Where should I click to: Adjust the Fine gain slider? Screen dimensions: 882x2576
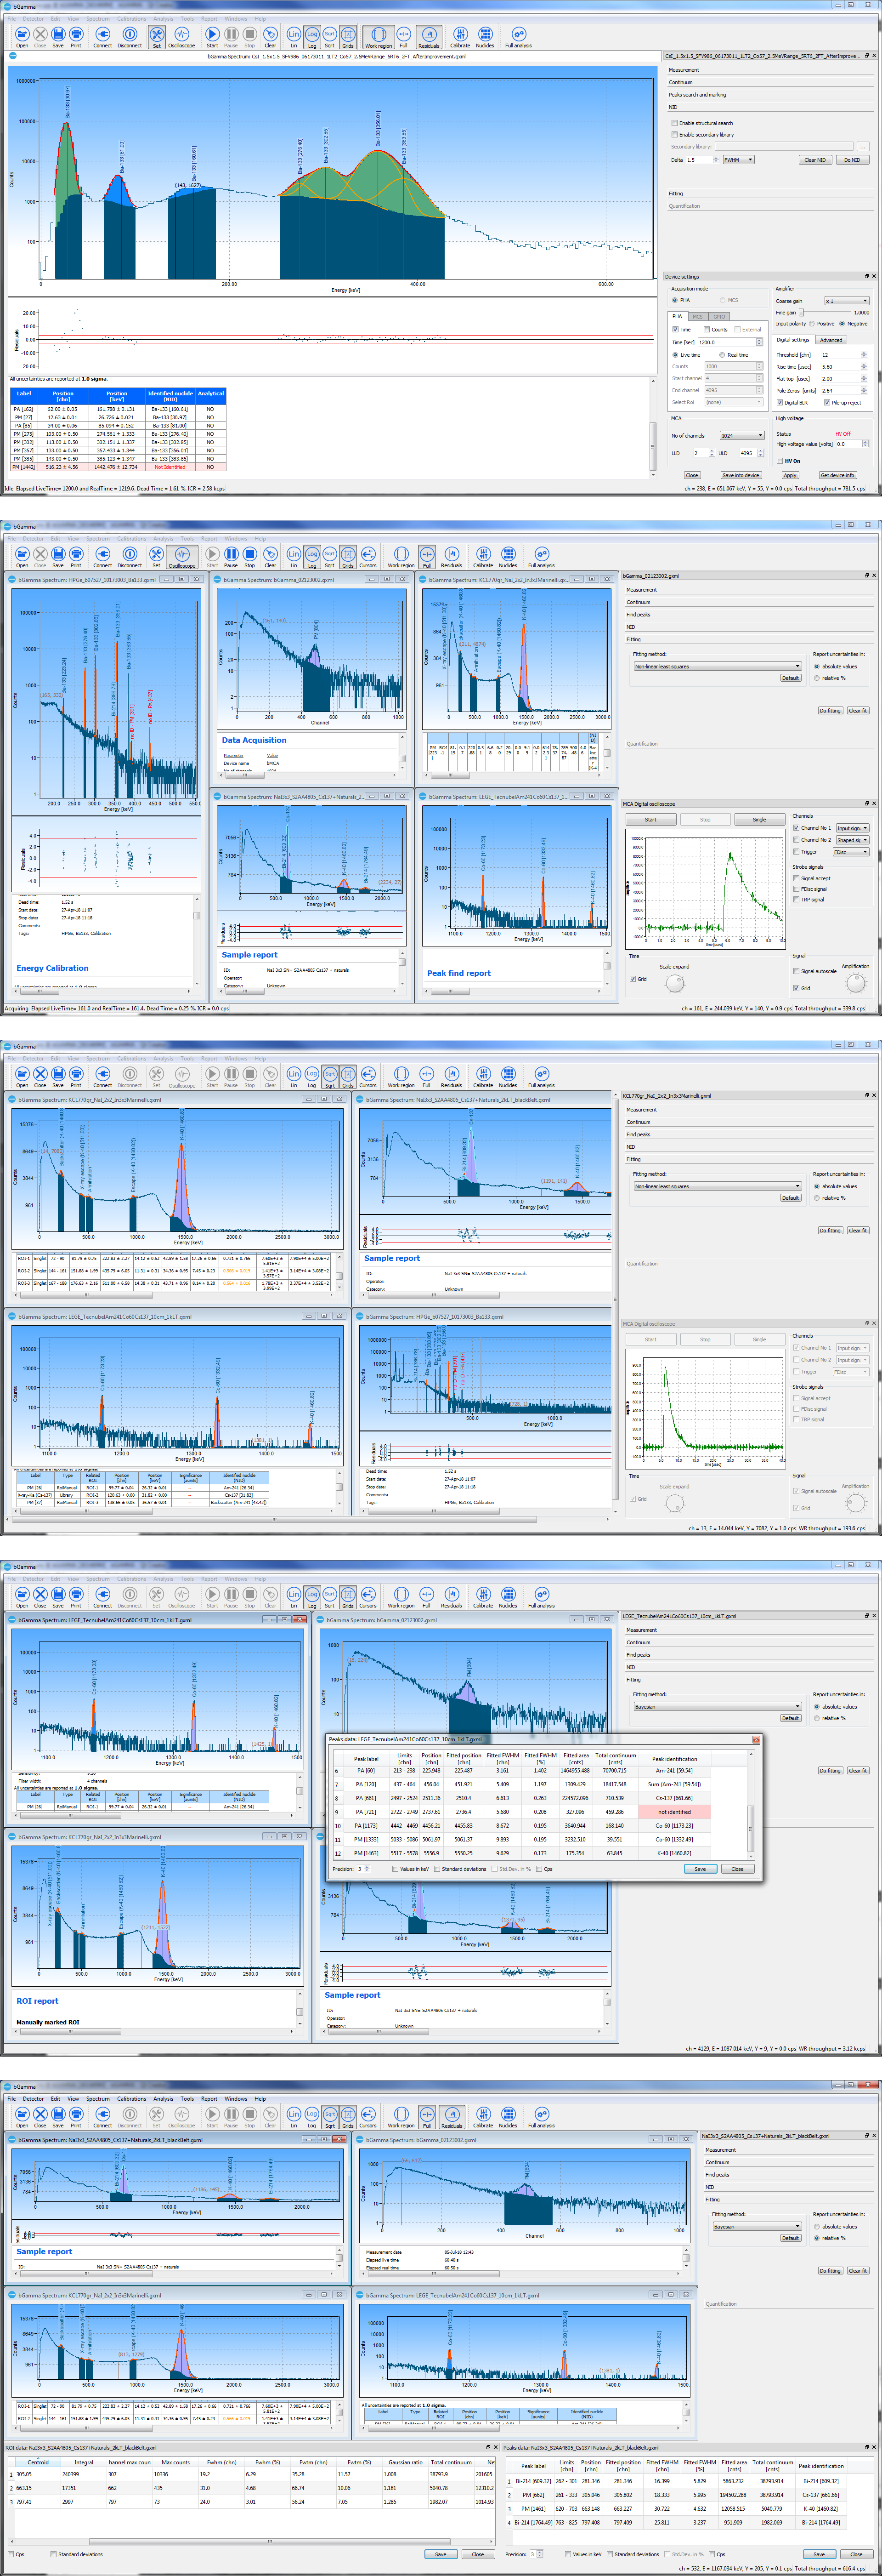point(801,312)
